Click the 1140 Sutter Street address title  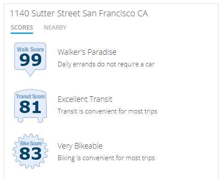[79, 13]
